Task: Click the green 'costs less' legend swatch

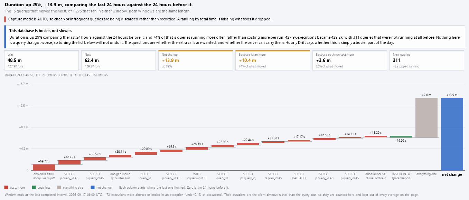Action: coord(34,188)
